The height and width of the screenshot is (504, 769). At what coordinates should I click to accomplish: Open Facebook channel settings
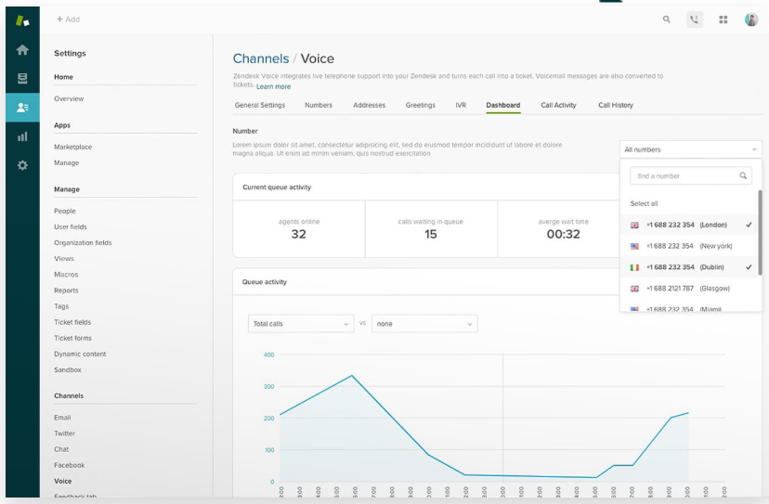point(69,465)
